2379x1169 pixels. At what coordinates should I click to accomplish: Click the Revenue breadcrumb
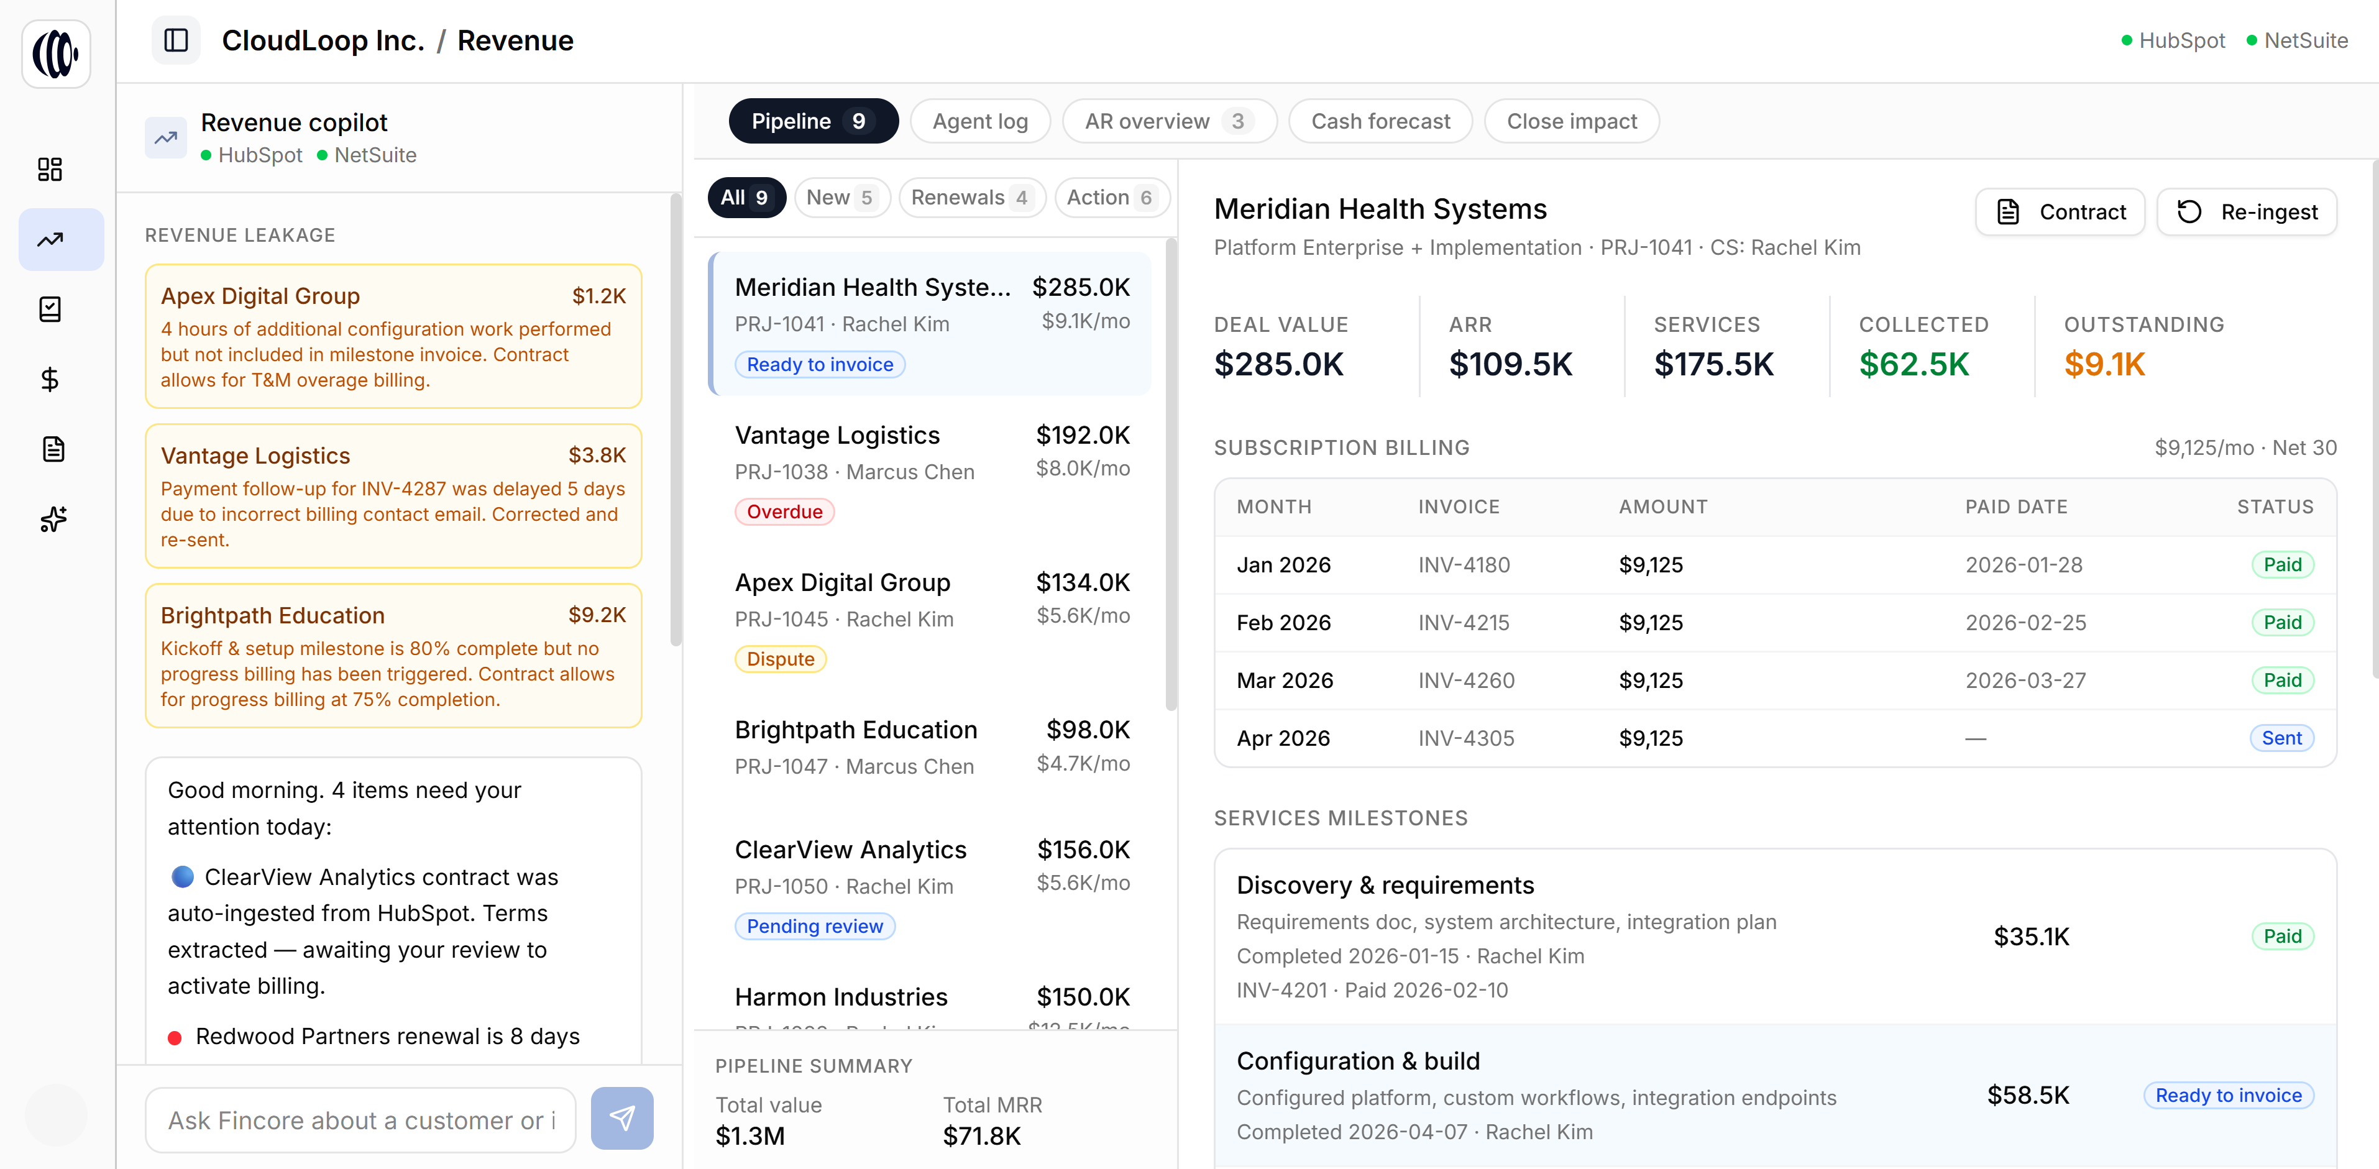pyautogui.click(x=515, y=40)
